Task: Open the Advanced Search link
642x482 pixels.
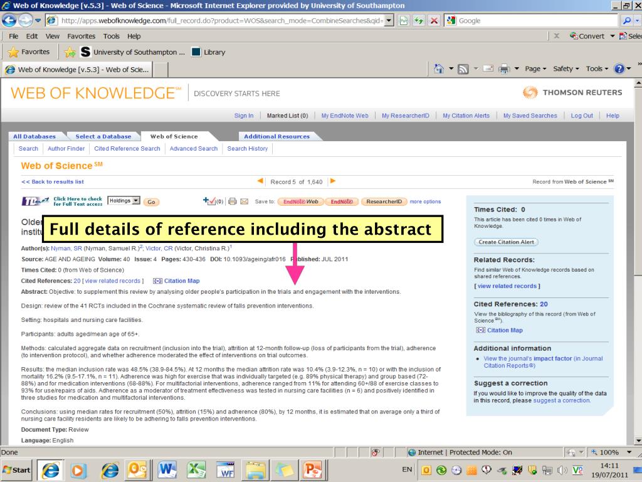Action: [x=194, y=148]
